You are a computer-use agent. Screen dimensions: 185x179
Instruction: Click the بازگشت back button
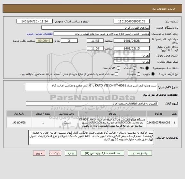pos(55,153)
